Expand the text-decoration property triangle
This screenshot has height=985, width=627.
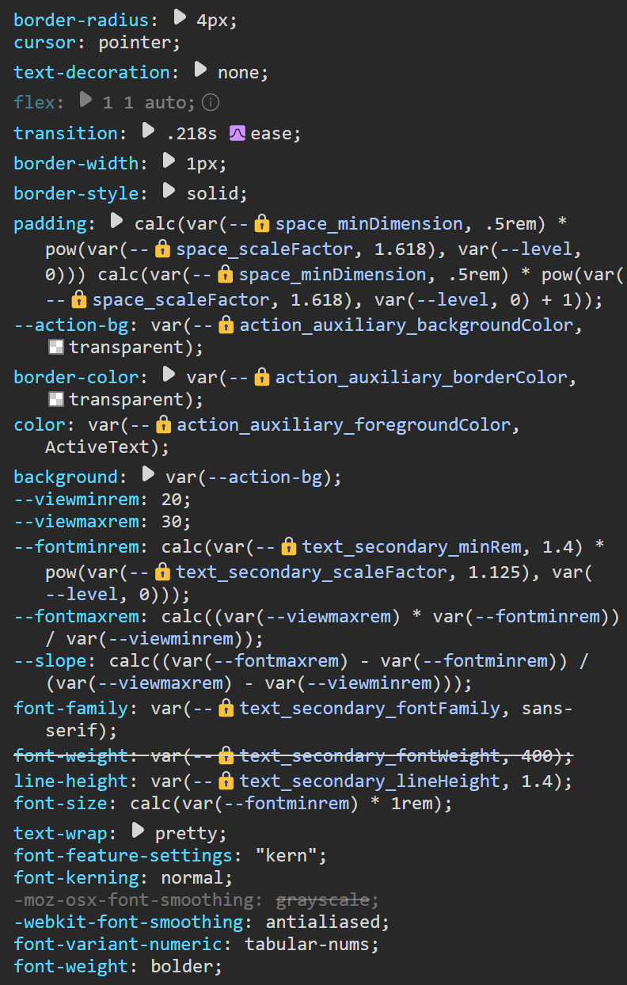[x=202, y=70]
